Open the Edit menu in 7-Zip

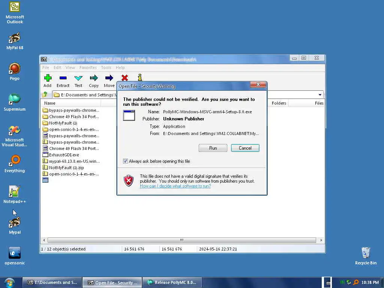57,67
